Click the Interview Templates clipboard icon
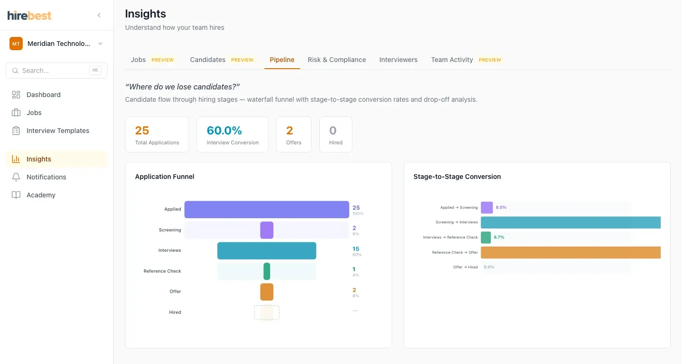 (x=16, y=131)
